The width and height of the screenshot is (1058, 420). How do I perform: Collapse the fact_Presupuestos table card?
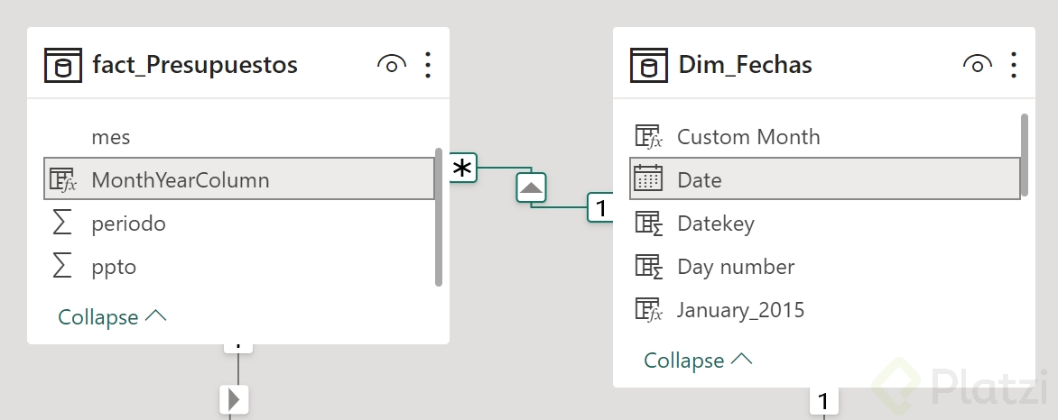[112, 317]
